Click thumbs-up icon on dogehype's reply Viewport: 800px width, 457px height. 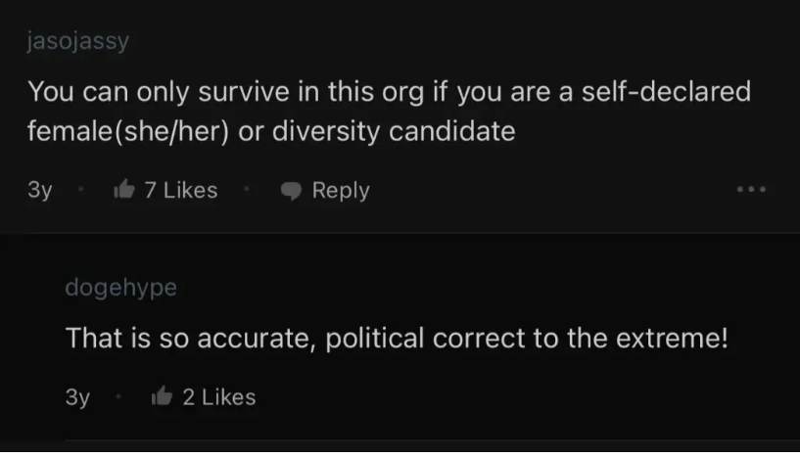point(163,396)
